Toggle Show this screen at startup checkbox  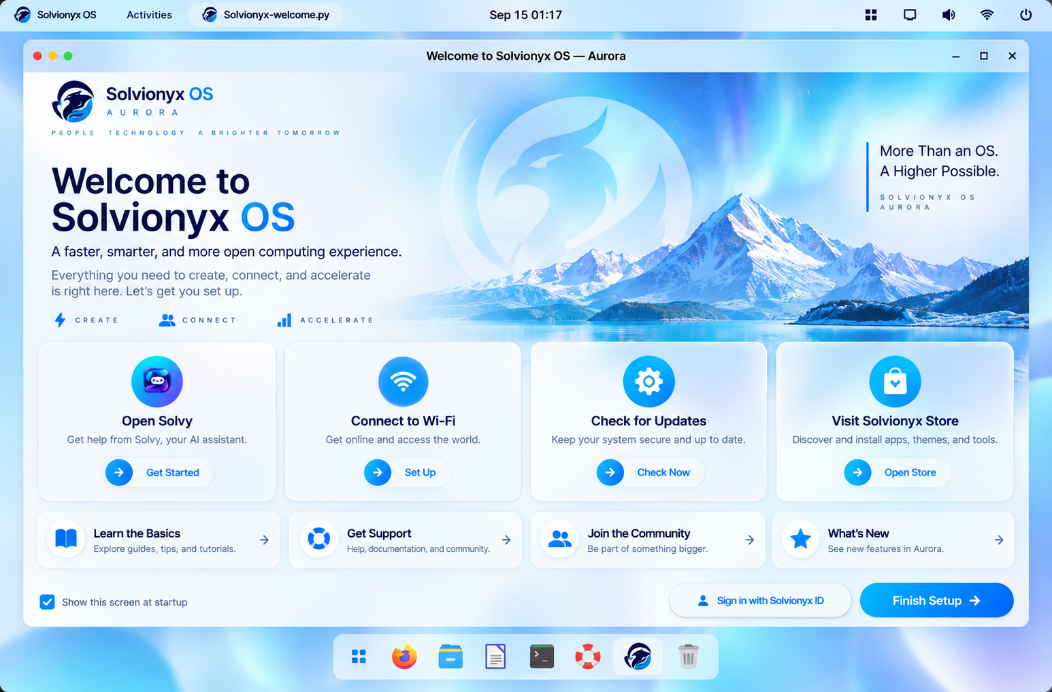click(47, 602)
